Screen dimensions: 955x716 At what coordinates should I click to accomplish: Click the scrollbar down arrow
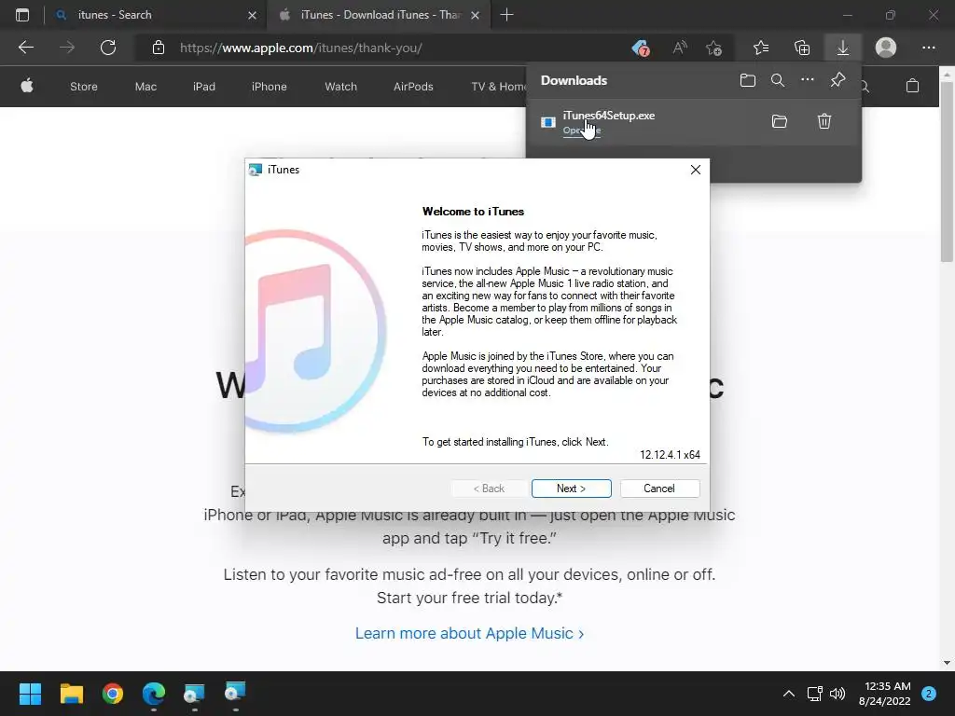point(947,663)
